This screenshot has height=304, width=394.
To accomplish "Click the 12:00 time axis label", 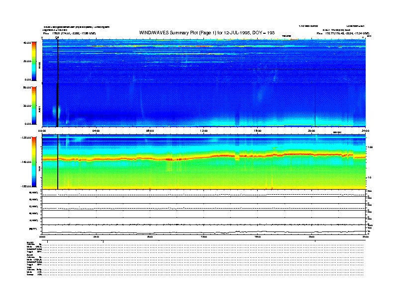I will click(x=203, y=131).
